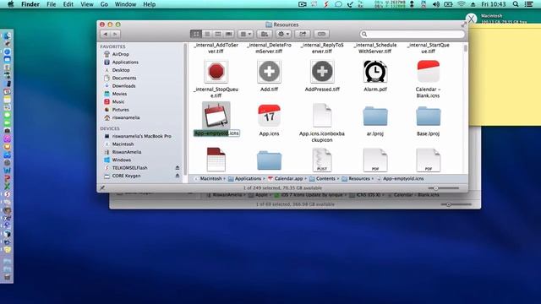
Task: Select the Calendar – Blank.icns icon
Action: [x=429, y=71]
